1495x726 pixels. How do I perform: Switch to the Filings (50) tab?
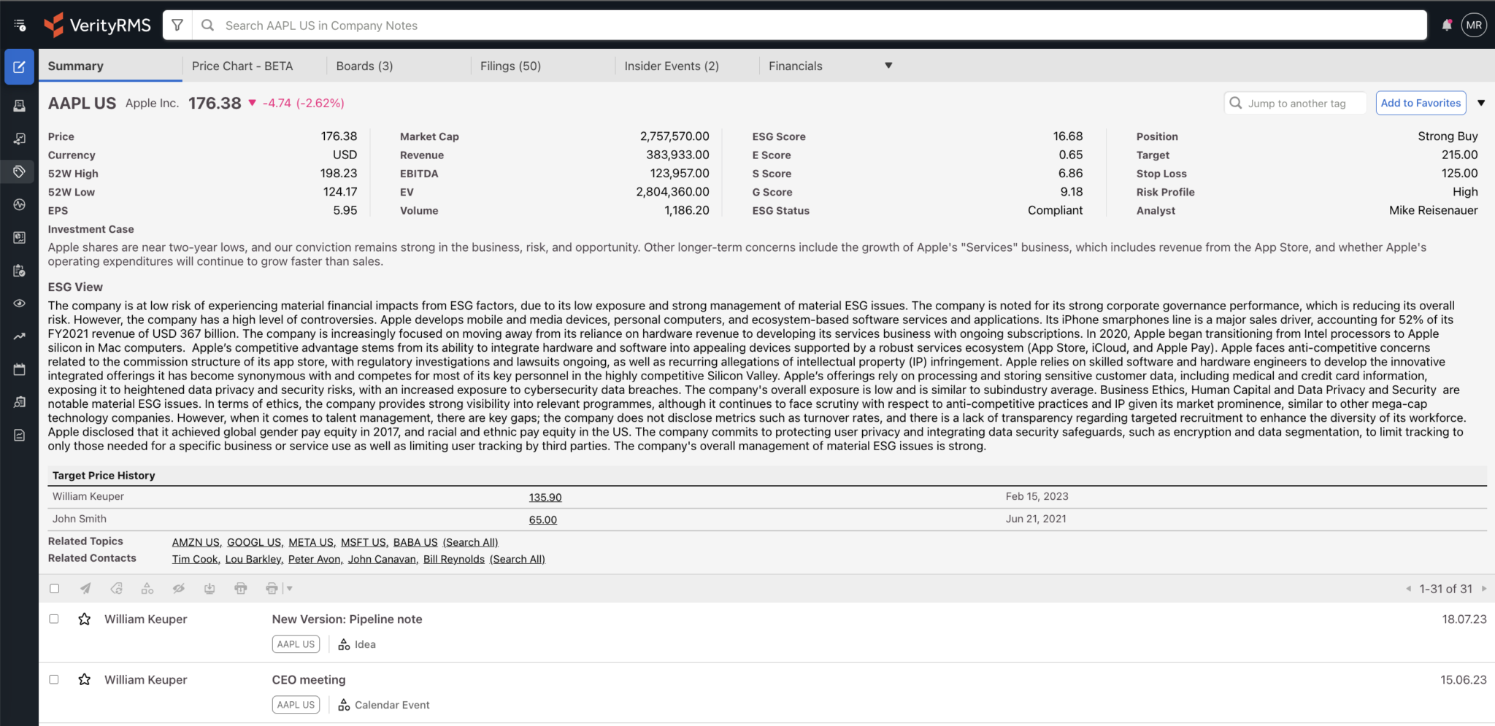pos(510,66)
